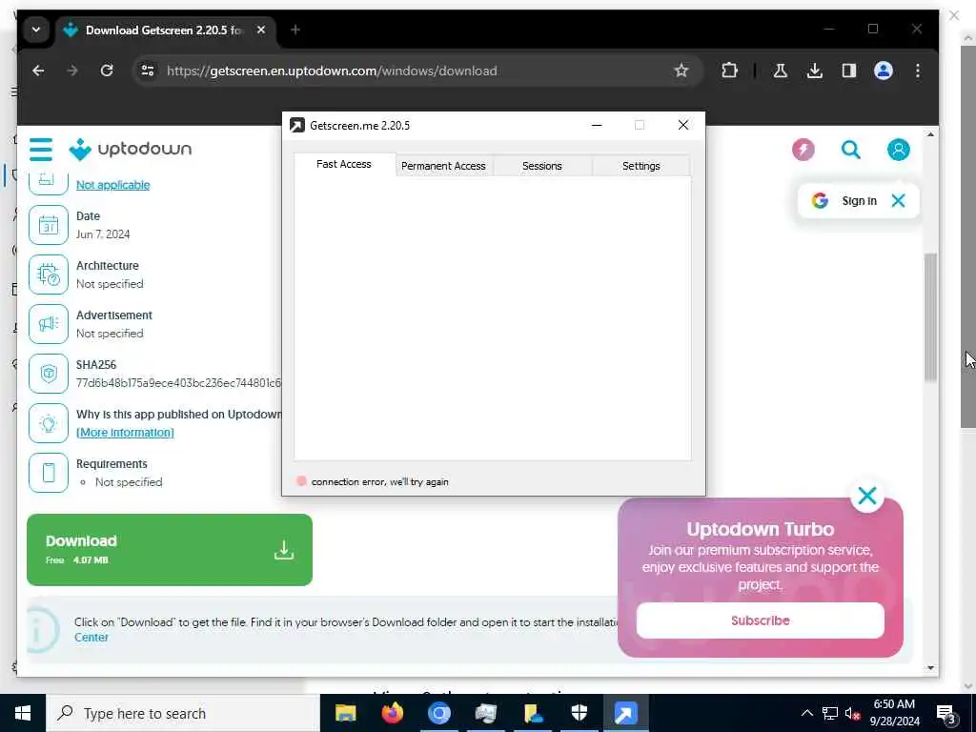
Task: Subscribe to Uptodown Turbo
Action: (760, 620)
